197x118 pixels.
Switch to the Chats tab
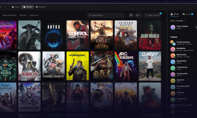(x=188, y=14)
